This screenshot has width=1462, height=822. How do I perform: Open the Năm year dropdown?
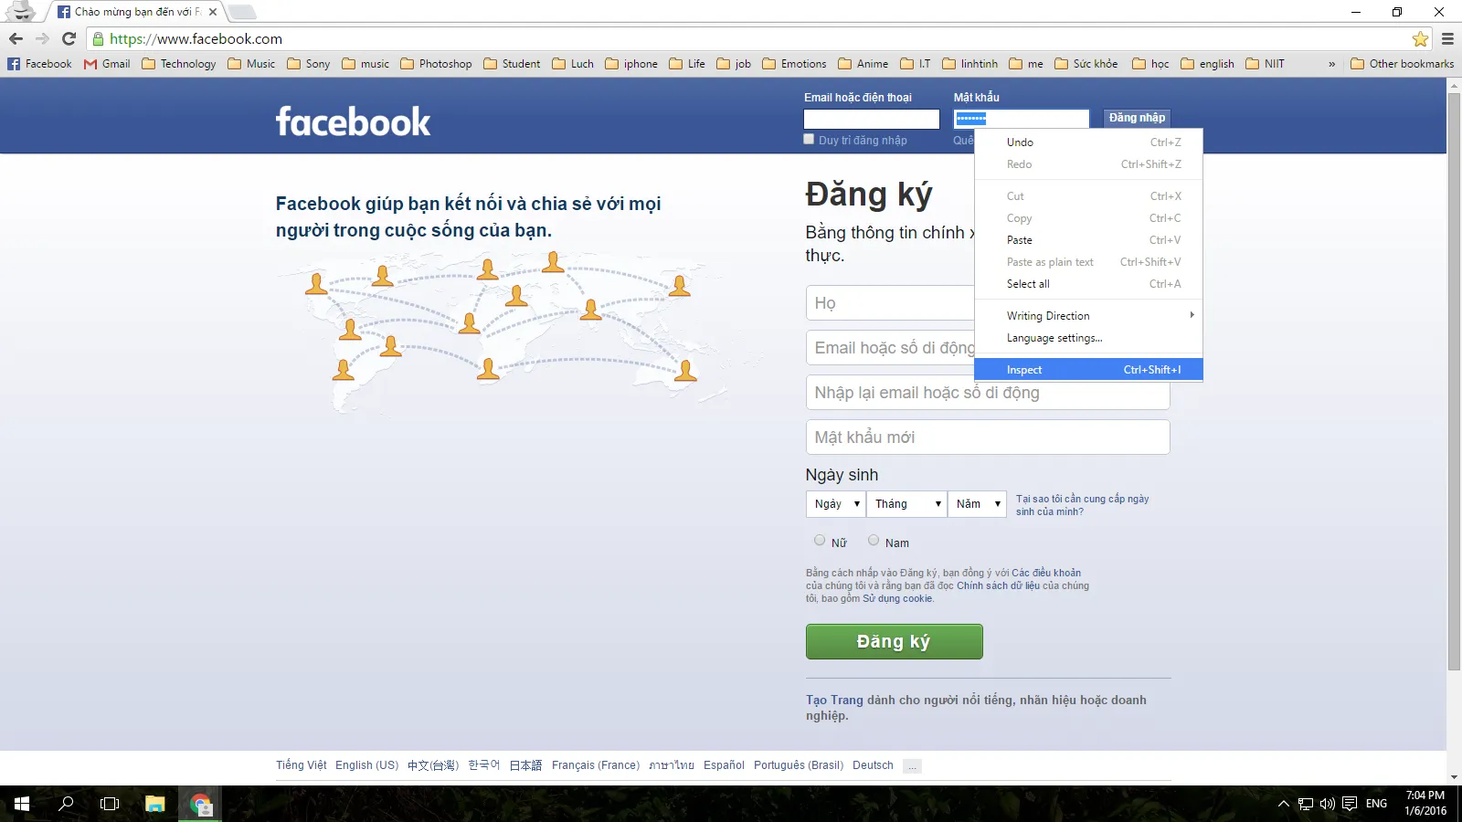(977, 503)
